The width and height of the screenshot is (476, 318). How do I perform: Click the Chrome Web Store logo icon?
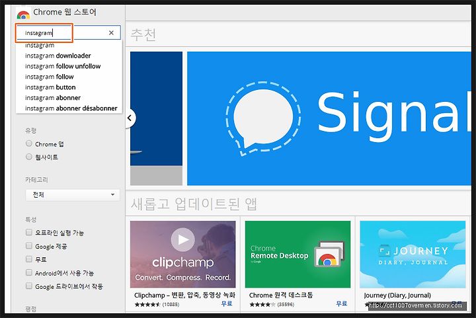click(x=23, y=14)
